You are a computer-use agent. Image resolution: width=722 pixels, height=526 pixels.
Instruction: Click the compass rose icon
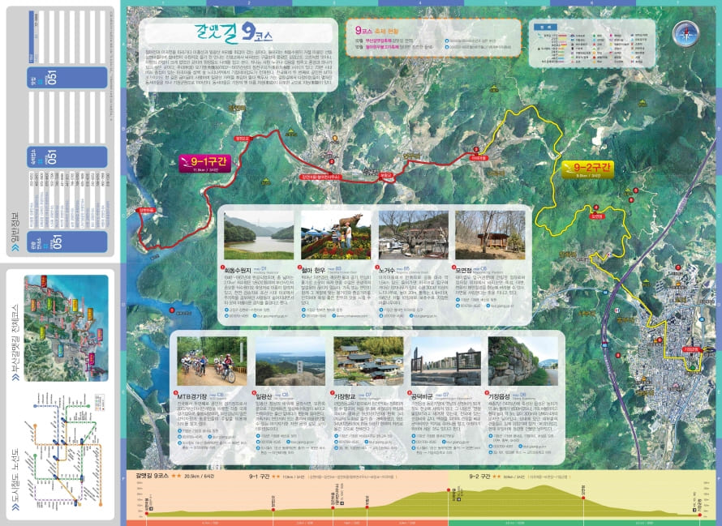pos(685,34)
